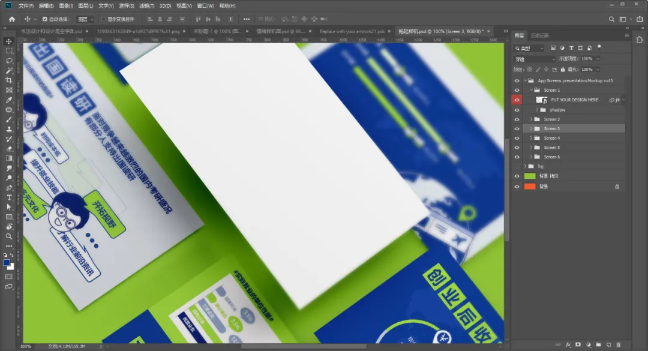Hide the PUT YOUR DESIGN HERE layer
648x351 pixels.
click(x=517, y=100)
